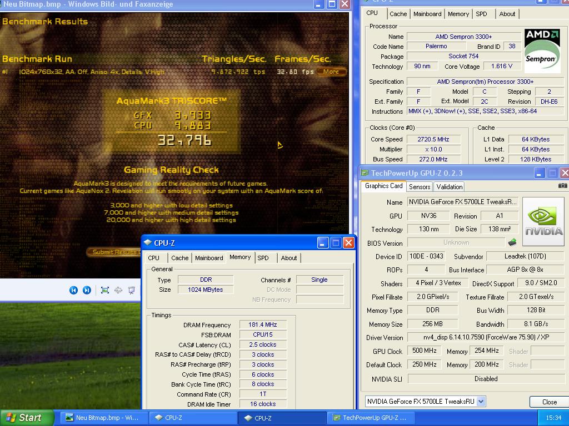
Task: Click total AquaMark score 32,796
Action: point(184,140)
